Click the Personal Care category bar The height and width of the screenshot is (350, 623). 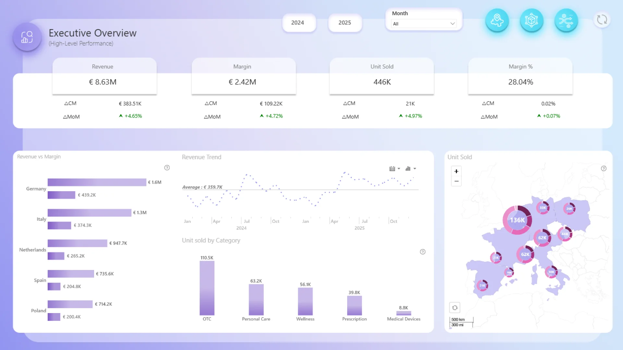tap(256, 299)
